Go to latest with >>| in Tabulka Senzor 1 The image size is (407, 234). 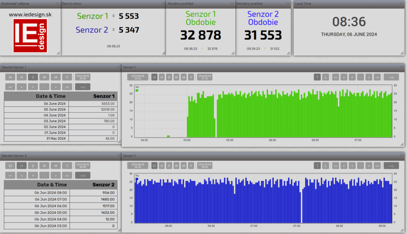[x=83, y=87]
